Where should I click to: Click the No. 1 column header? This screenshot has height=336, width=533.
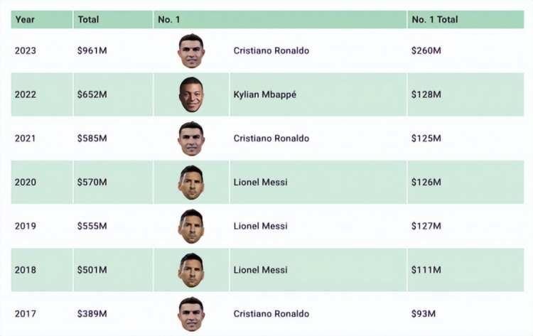(x=169, y=19)
